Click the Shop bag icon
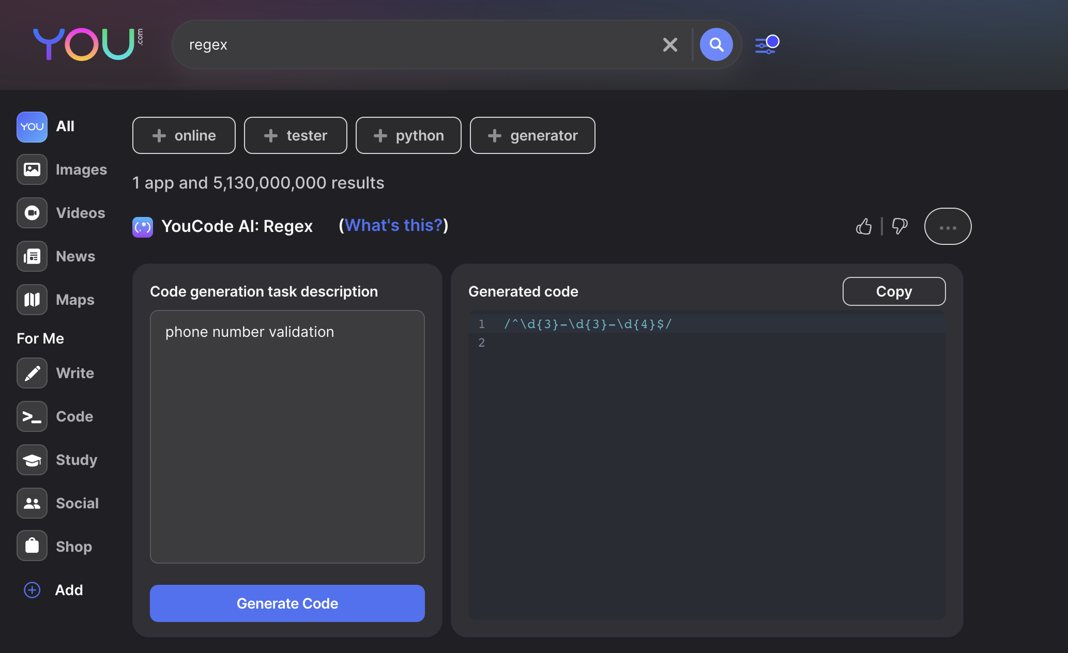1068x653 pixels. pos(32,546)
